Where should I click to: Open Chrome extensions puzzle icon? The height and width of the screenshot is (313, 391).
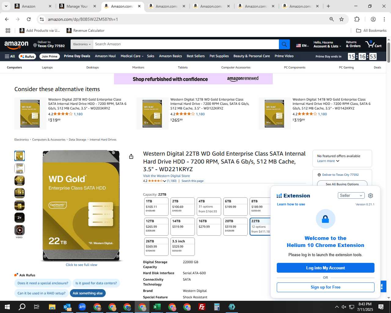coord(357,19)
